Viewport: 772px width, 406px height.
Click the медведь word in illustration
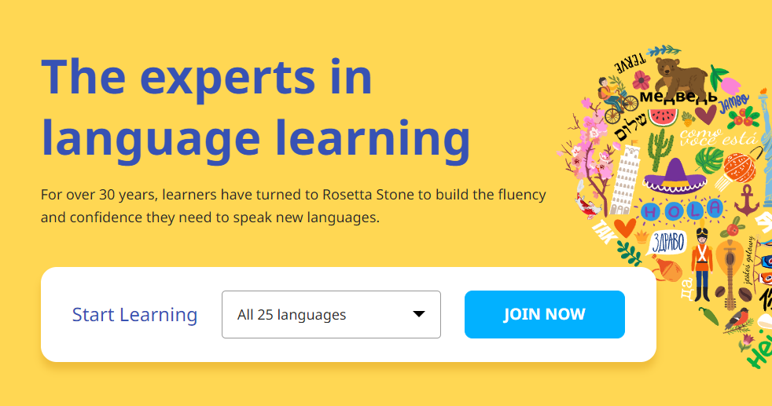tap(678, 97)
